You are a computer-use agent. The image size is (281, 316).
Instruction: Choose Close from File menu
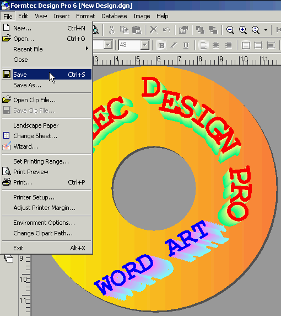[47, 60]
